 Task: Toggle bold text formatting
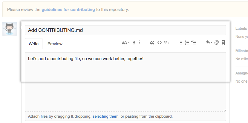coord(134,43)
